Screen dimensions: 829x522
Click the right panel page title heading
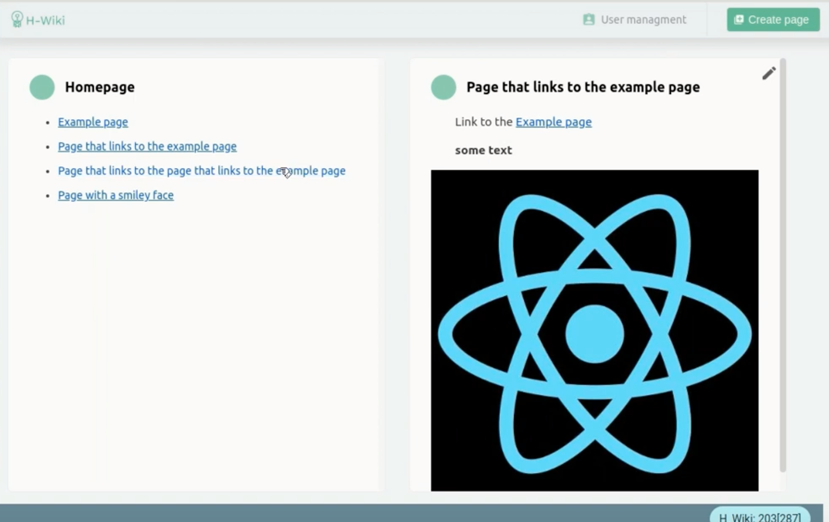tap(583, 87)
